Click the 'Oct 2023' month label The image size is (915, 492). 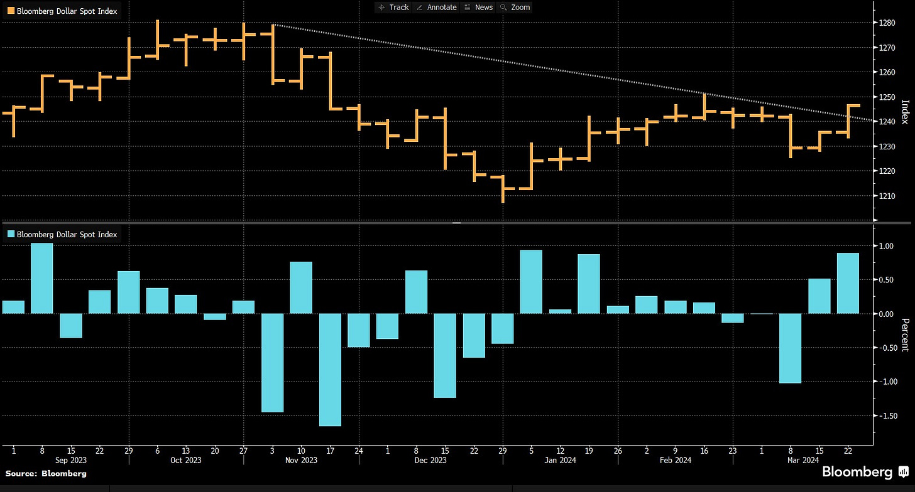coord(185,460)
